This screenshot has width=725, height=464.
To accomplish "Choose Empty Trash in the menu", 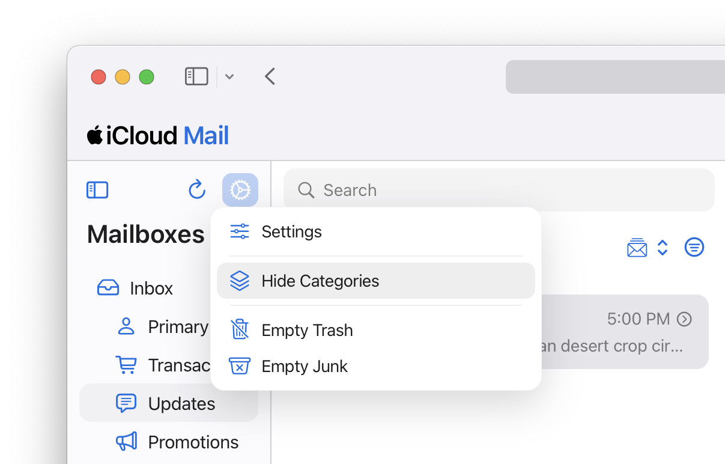I will point(375,330).
